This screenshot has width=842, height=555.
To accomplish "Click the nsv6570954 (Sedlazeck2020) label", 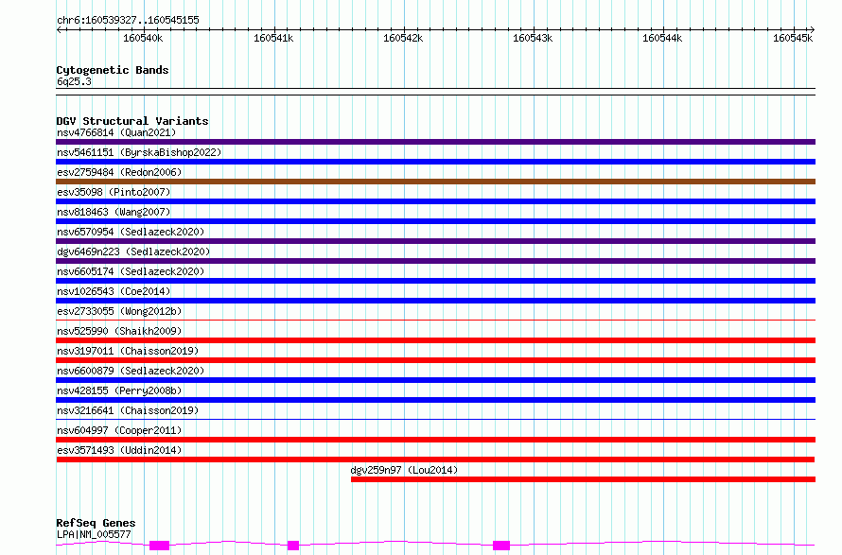I will pyautogui.click(x=131, y=232).
